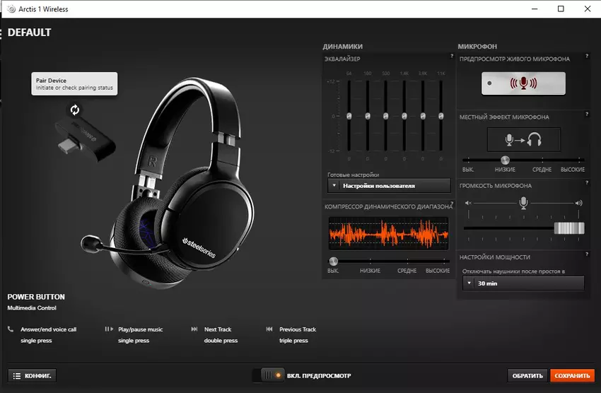601x393 pixels.
Task: Click the Обратить button
Action: pyautogui.click(x=527, y=375)
